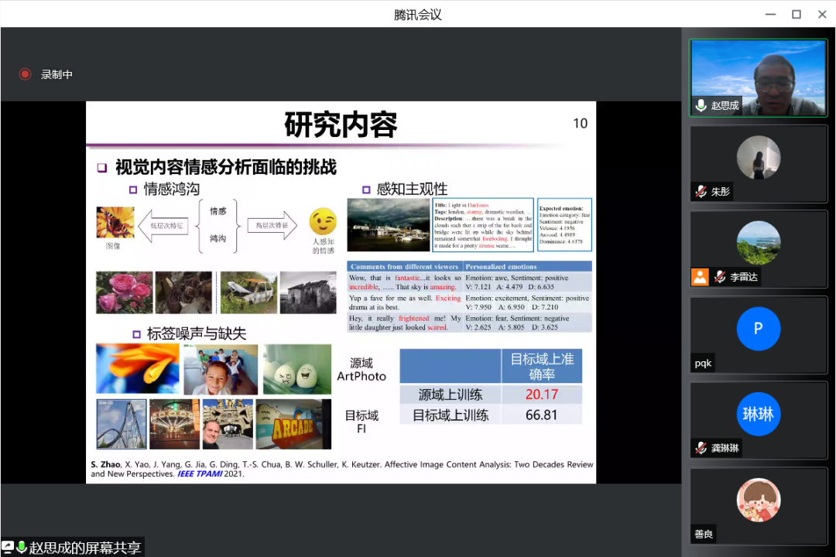Click the screen share icon in the bottom-left label
The height and width of the screenshot is (557, 836).
[9, 548]
